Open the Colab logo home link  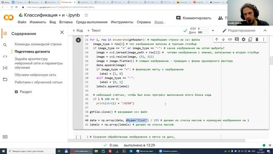pyautogui.click(x=9, y=18)
